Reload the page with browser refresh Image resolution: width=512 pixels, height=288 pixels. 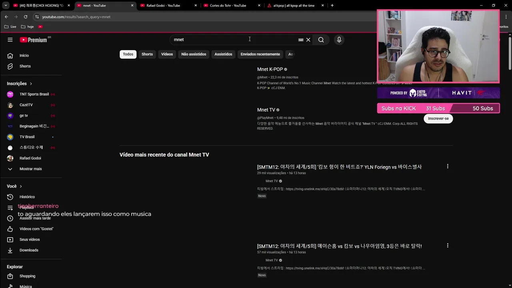click(x=26, y=17)
